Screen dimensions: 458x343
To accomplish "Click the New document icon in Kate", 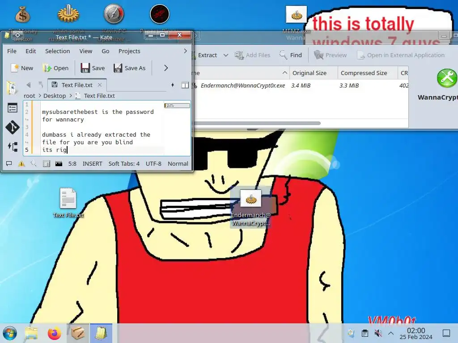I will tap(15, 68).
